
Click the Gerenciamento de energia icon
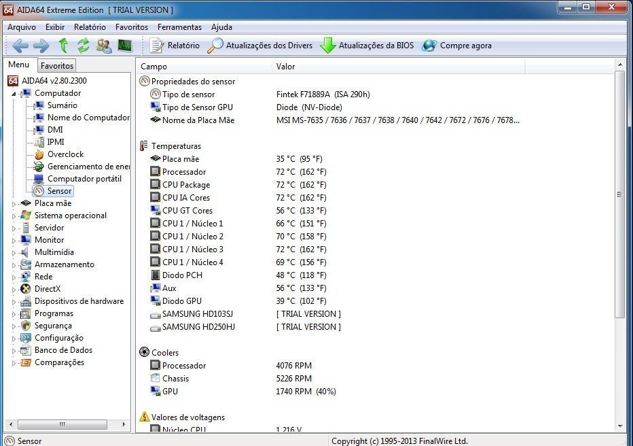[x=39, y=167]
